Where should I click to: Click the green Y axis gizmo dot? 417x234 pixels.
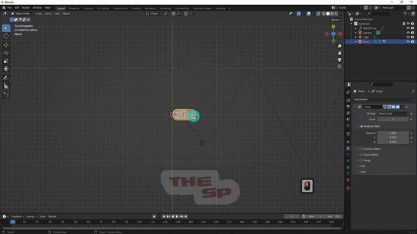point(333,27)
